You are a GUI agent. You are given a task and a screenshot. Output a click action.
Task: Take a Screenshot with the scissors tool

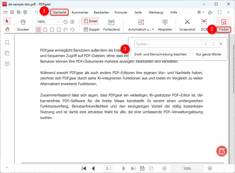(x=187, y=25)
